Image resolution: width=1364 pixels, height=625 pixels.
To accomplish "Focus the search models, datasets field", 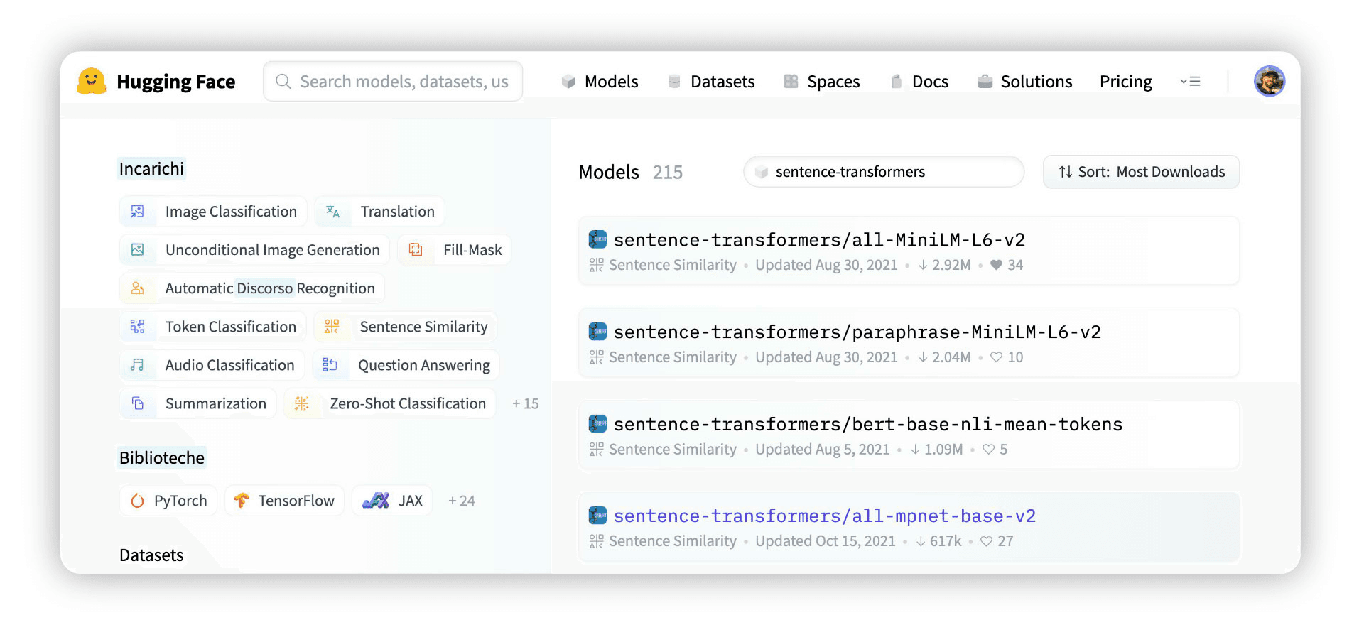I will pos(403,82).
